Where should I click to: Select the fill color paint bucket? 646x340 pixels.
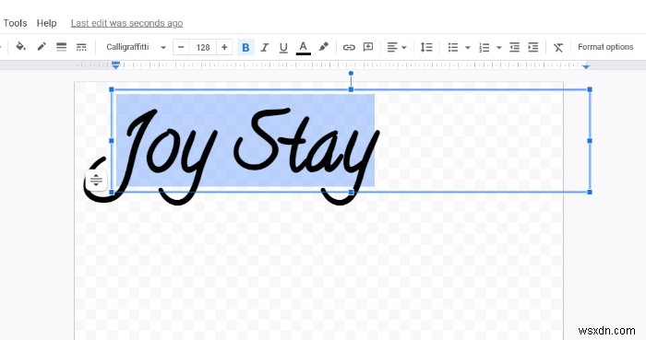coord(20,47)
